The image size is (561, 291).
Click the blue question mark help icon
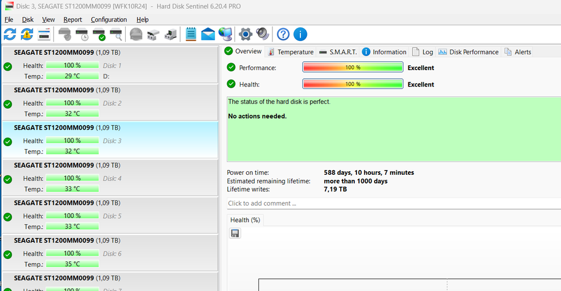pyautogui.click(x=283, y=34)
